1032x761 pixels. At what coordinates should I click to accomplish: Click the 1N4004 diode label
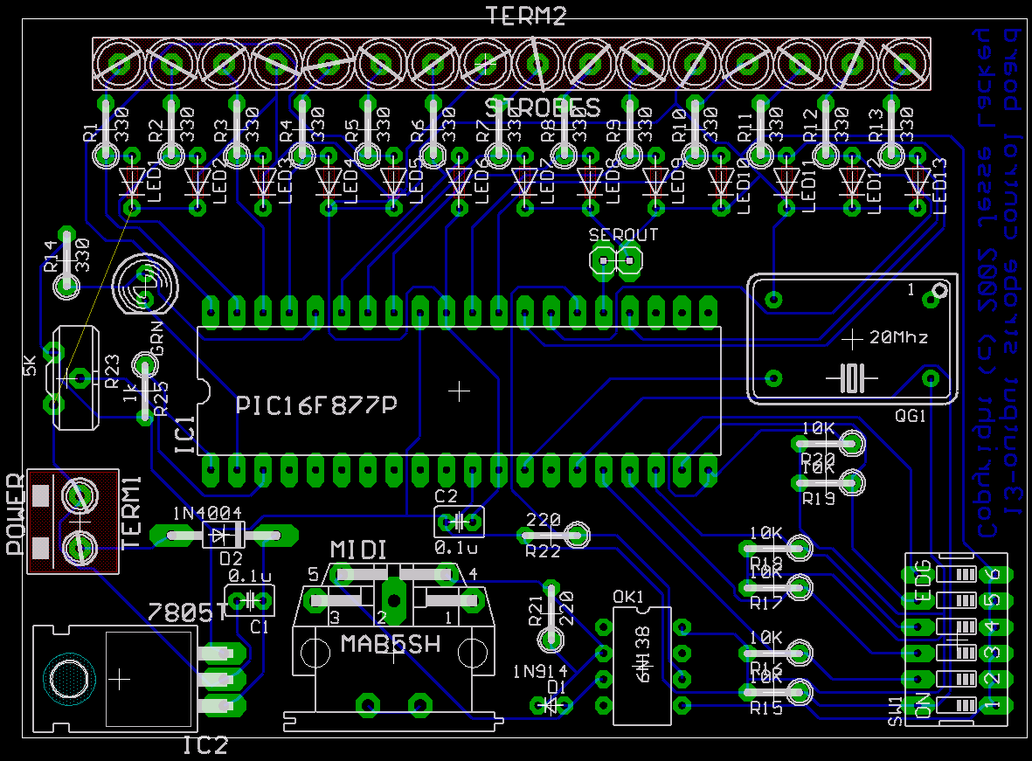(x=207, y=513)
